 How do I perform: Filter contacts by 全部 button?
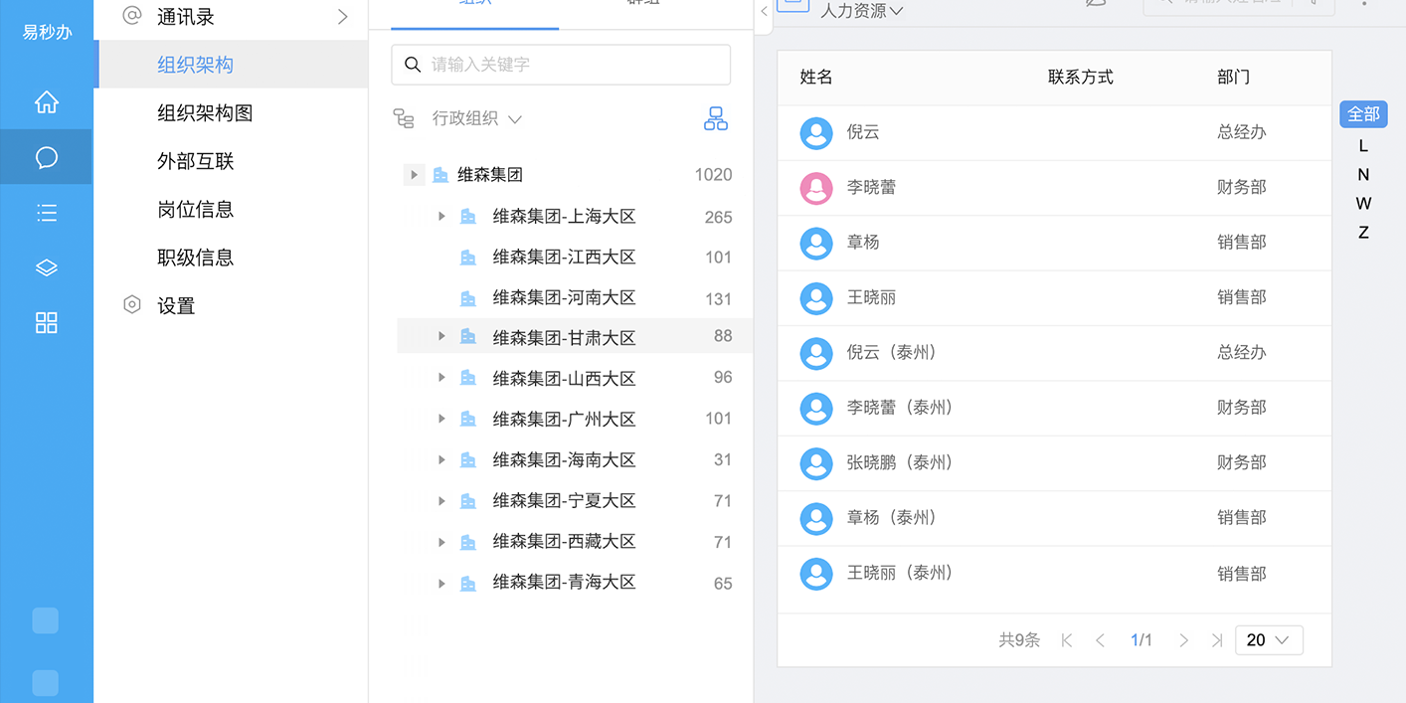[x=1362, y=114]
